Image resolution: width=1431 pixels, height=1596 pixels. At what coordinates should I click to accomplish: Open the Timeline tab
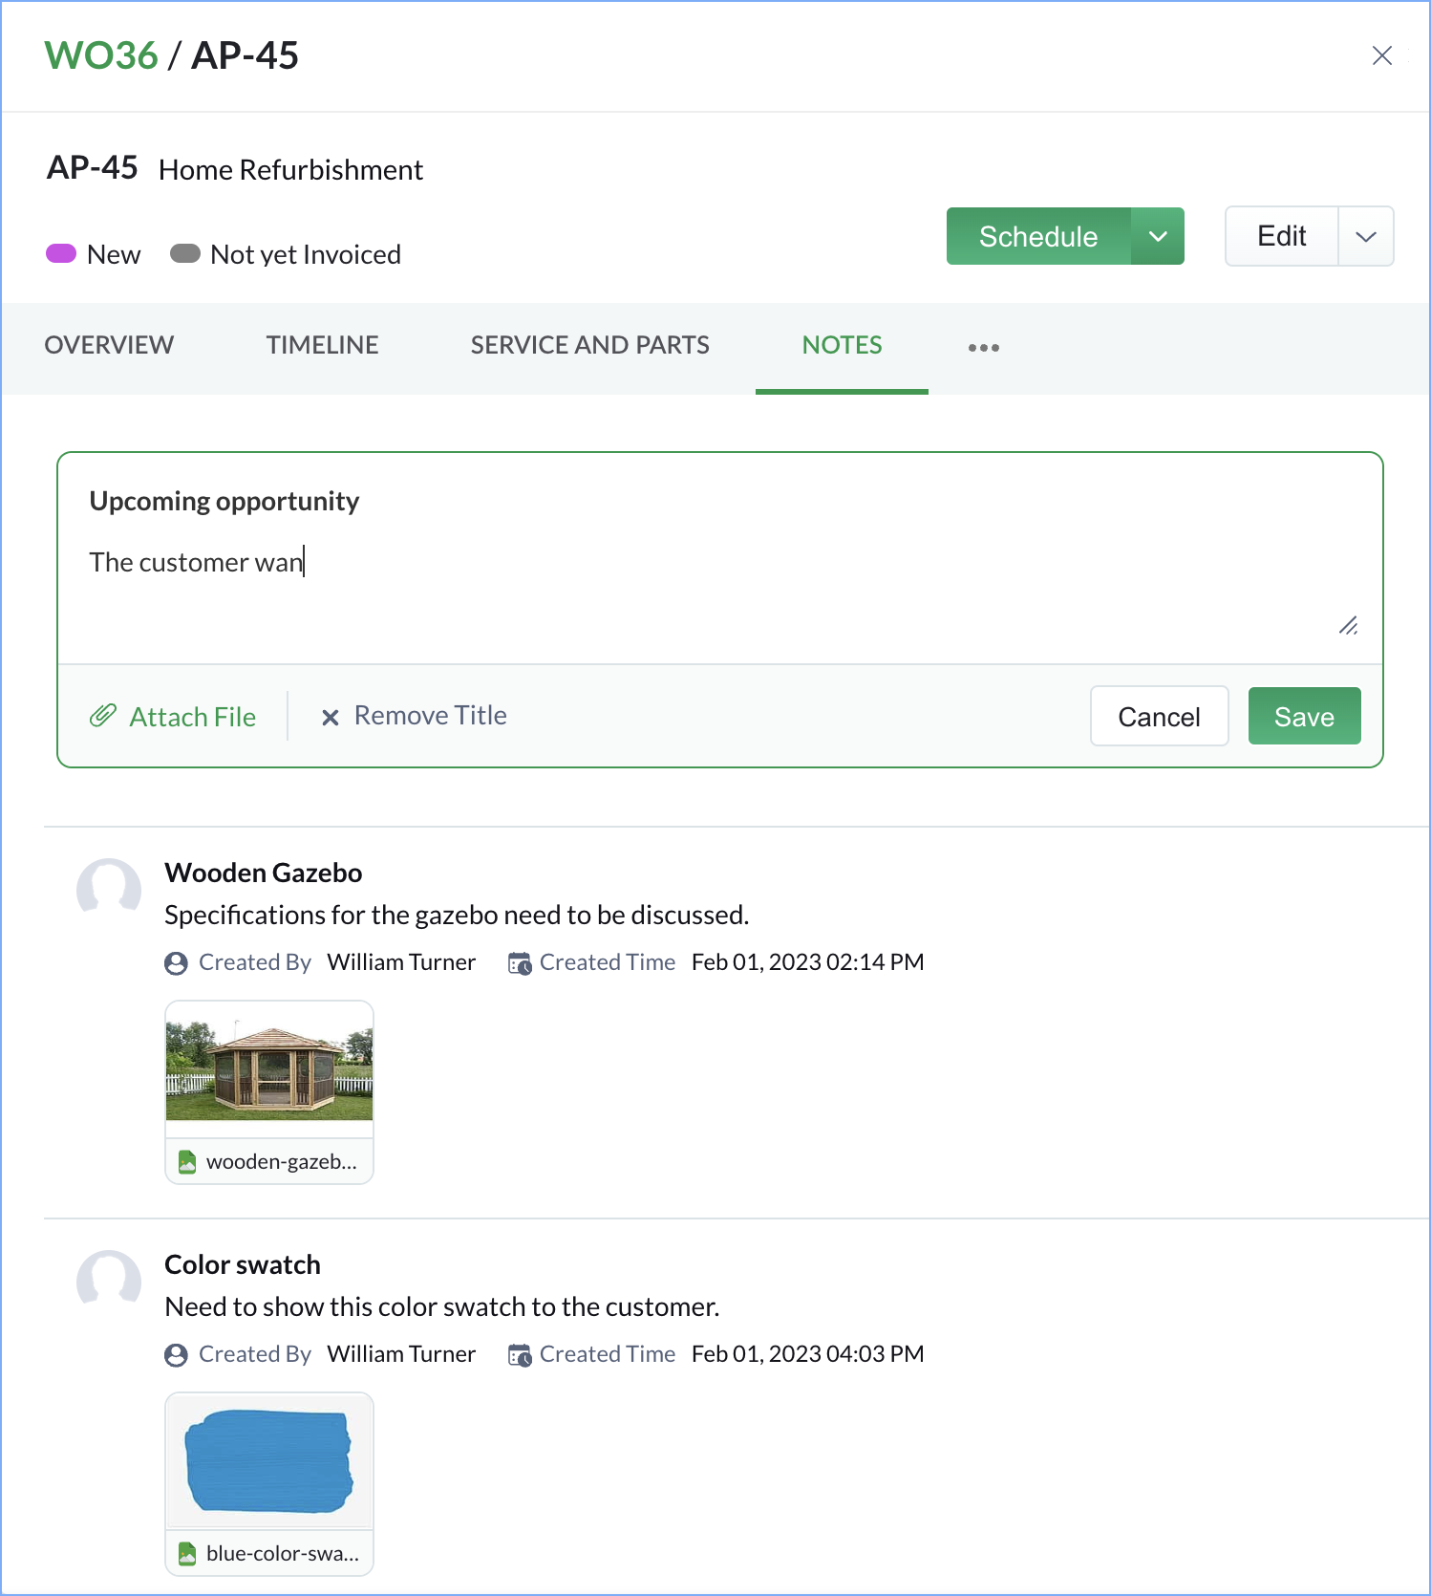322,345
